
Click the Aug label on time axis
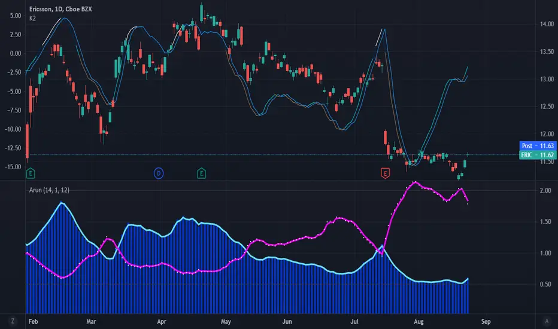(418, 322)
